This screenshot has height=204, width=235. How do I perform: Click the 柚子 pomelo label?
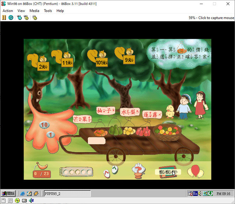(106, 111)
